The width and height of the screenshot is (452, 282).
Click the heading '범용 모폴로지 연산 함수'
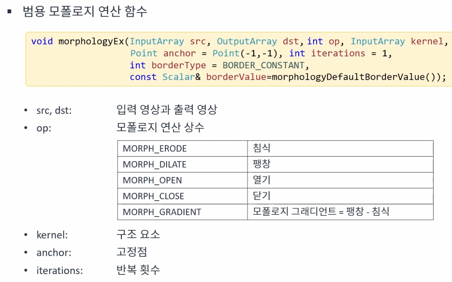(85, 11)
